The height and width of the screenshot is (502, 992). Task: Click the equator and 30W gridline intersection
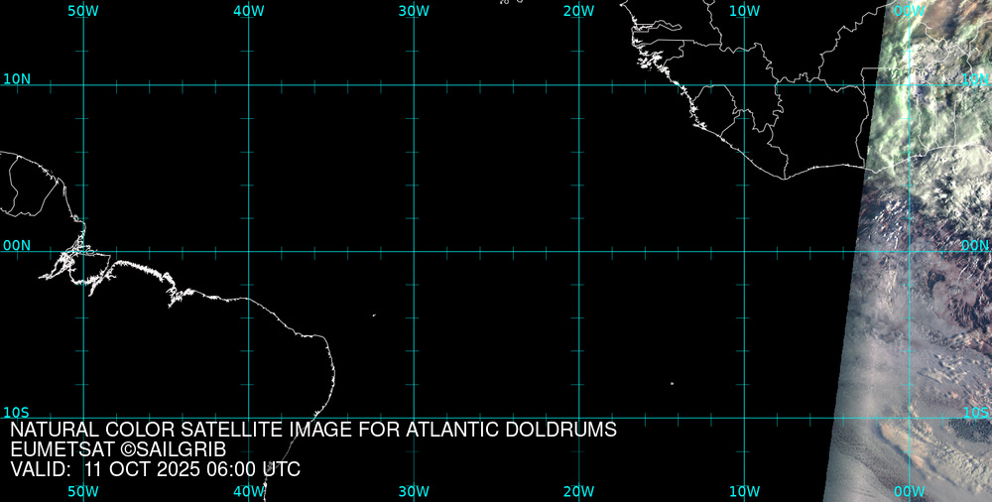pos(414,251)
